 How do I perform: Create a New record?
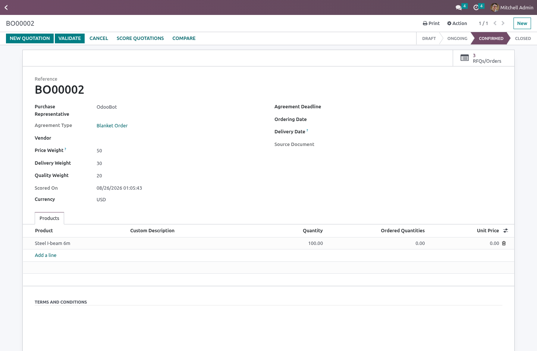coord(522,23)
